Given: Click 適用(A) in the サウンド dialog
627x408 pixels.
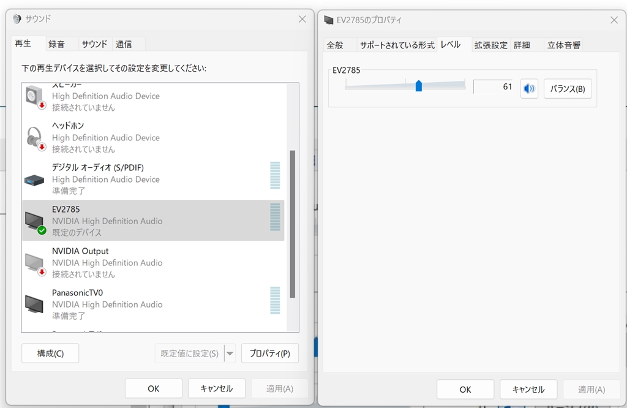Looking at the screenshot, I should pos(280,388).
